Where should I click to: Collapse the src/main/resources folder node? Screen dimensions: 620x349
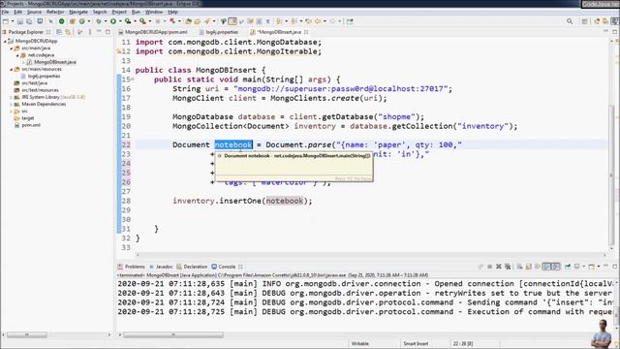(11, 69)
